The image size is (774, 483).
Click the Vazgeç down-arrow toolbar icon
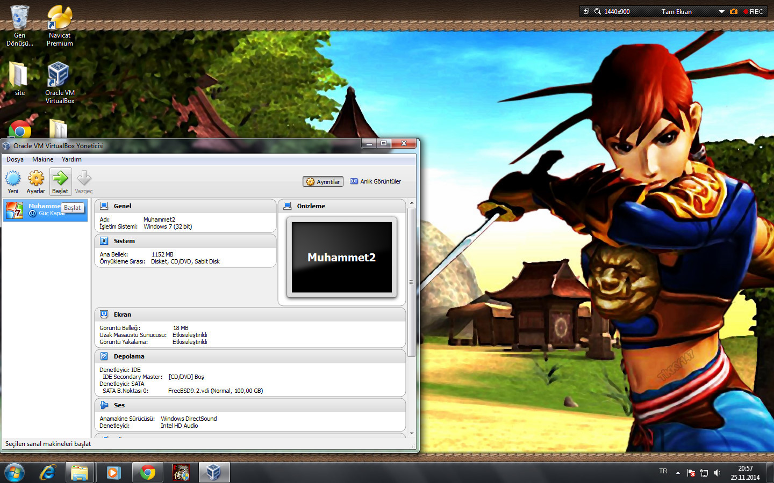click(x=84, y=178)
